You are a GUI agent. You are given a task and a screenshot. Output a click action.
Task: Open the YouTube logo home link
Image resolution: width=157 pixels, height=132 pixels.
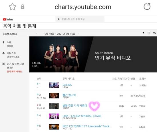pos(8,19)
